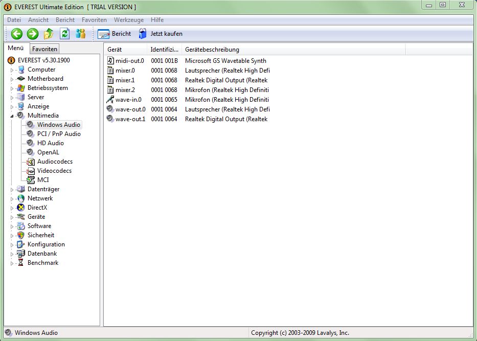This screenshot has height=341, width=477.
Task: Click the Jetzt kaufen label
Action: [166, 34]
